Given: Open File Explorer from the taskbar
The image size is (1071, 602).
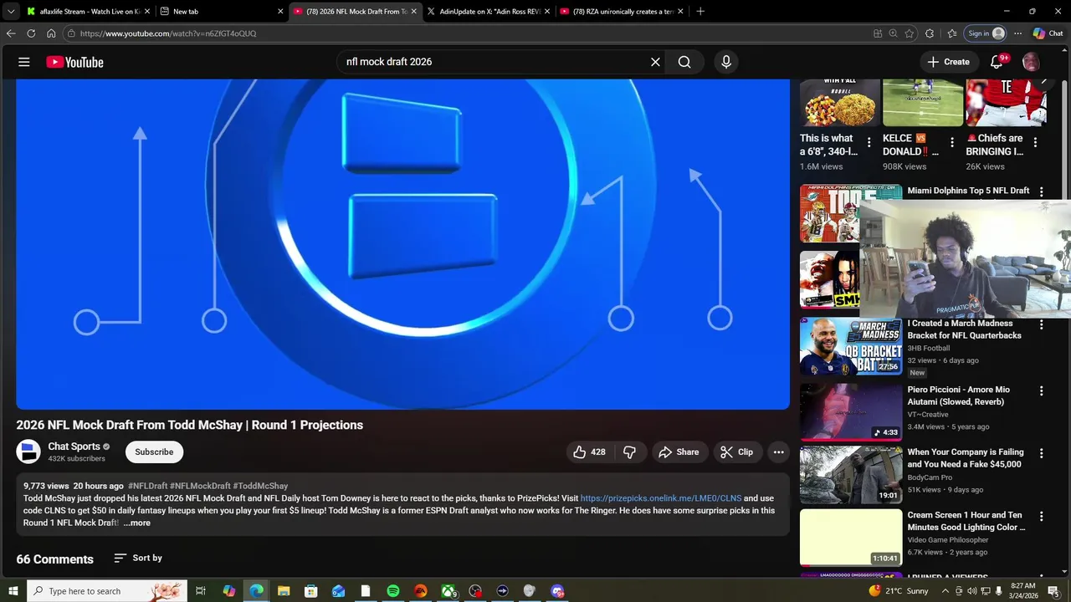Looking at the screenshot, I should 284,591.
